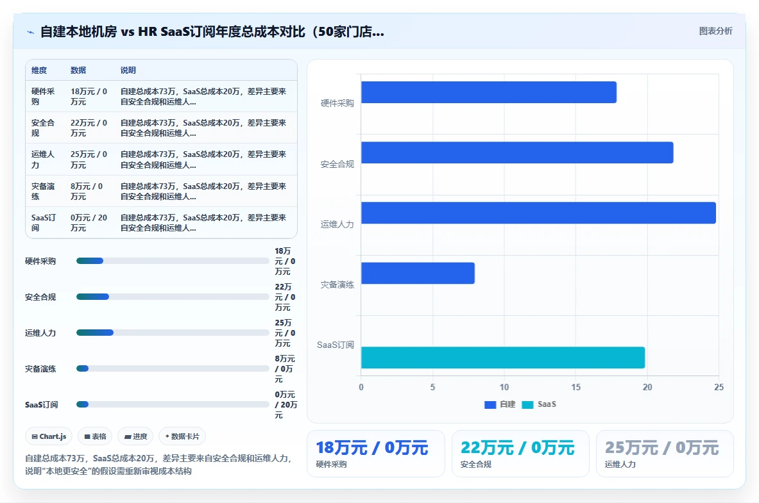Click the 安全合规 progress bar
Screen dimensions: 759x503
173,297
